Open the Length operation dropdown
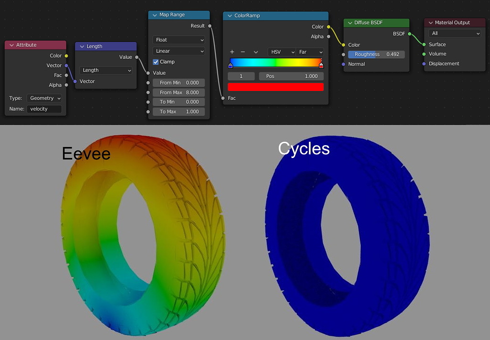Image resolution: width=490 pixels, height=340 pixels. tap(106, 70)
